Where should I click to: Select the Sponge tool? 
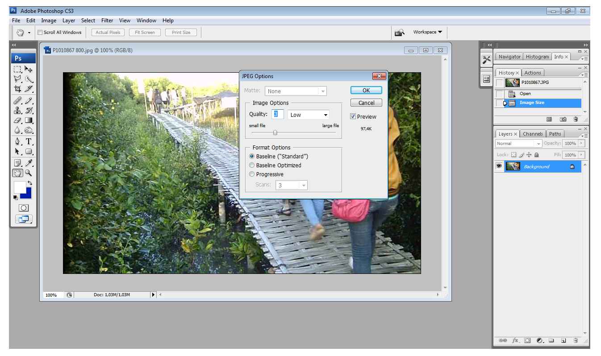coord(28,130)
